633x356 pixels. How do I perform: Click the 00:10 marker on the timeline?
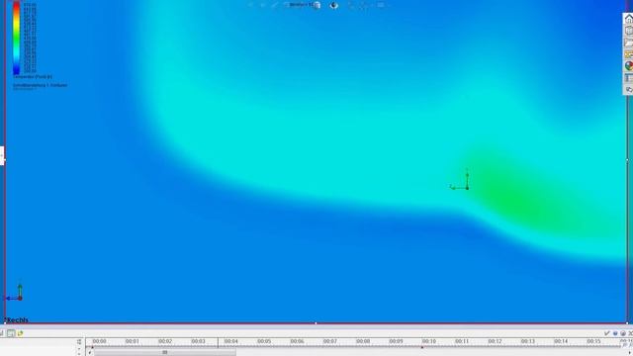pos(428,341)
